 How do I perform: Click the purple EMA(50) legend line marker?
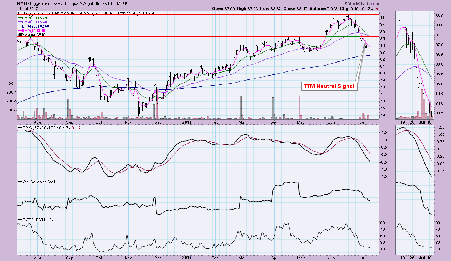click(x=20, y=22)
